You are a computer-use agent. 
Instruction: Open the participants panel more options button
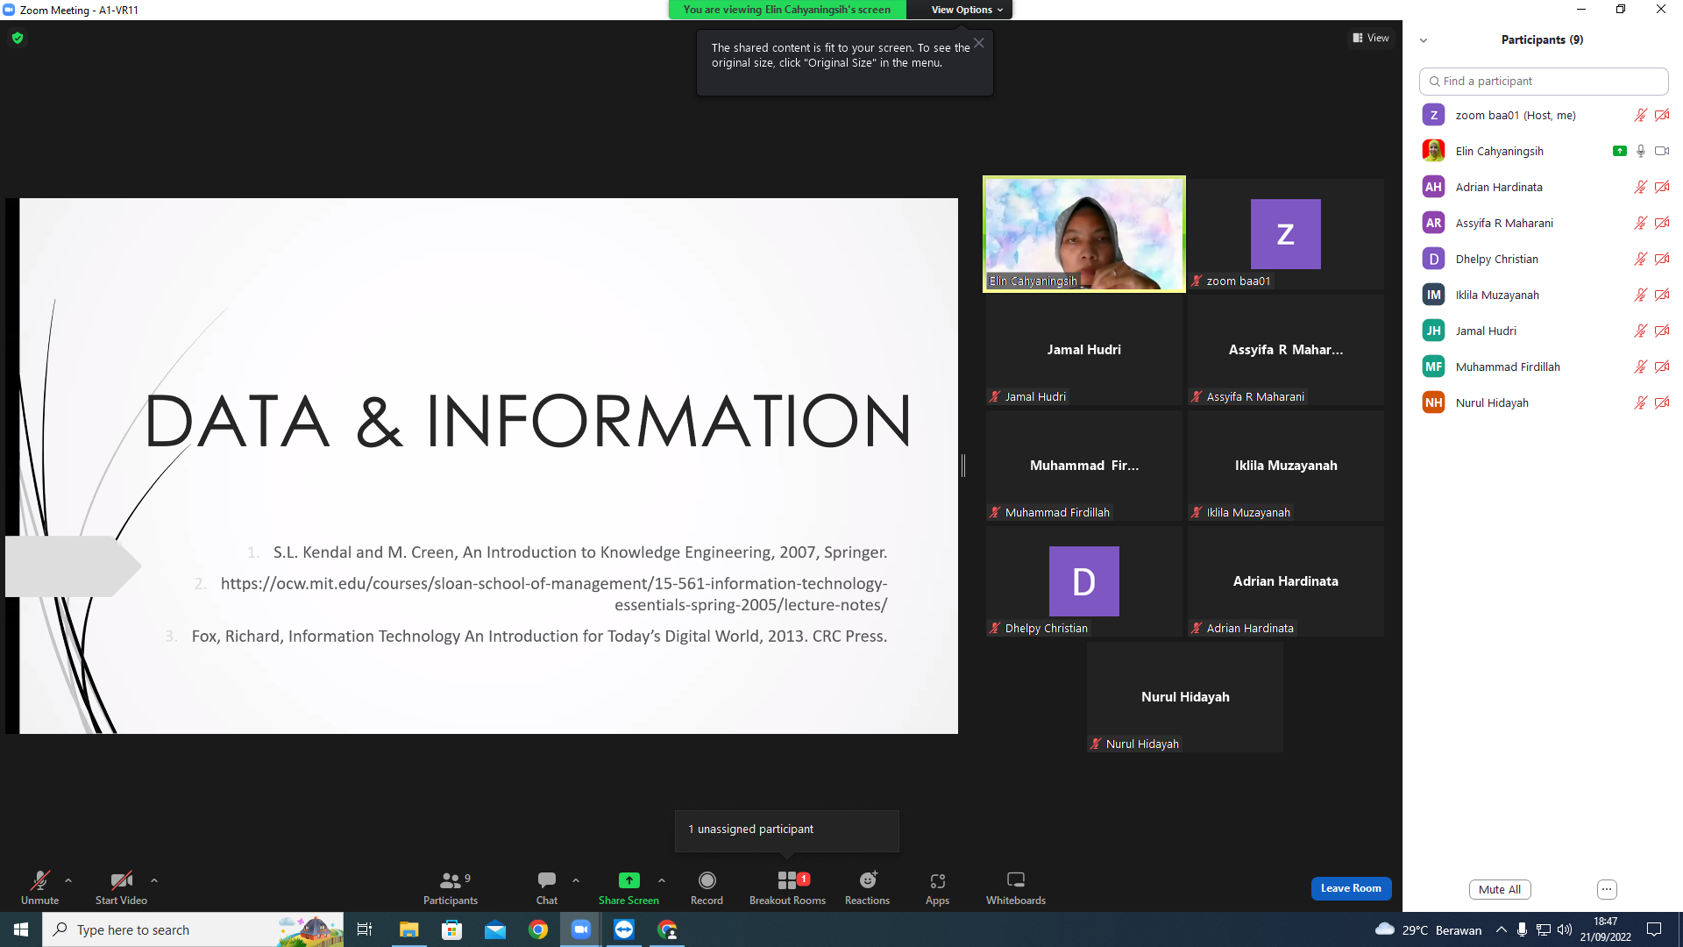pos(1607,889)
